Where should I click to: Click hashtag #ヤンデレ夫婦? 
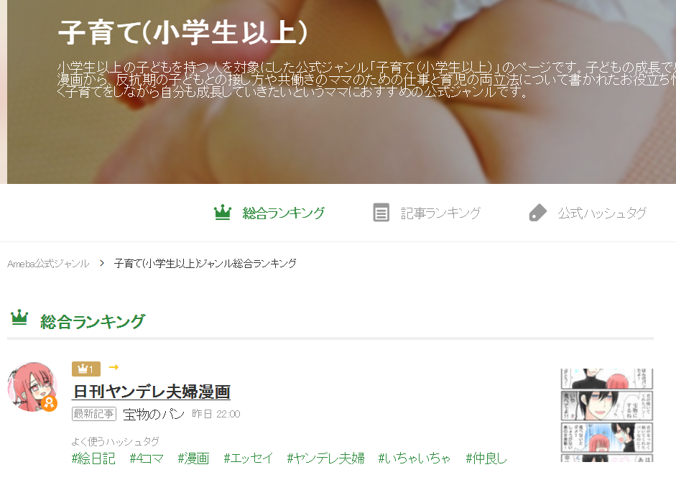tap(325, 458)
